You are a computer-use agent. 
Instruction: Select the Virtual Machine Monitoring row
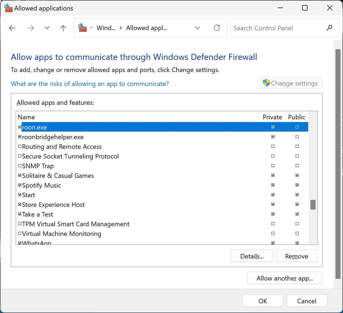coord(162,234)
